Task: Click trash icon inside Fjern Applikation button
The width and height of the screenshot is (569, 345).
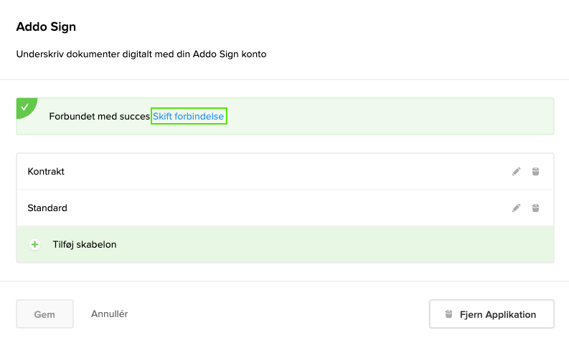Action: [x=449, y=314]
